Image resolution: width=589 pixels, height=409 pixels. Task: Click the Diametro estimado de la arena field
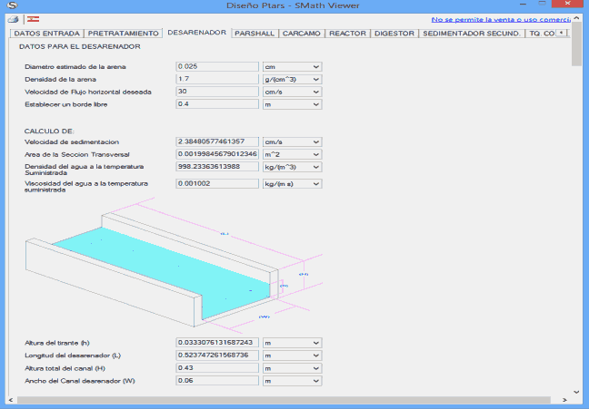click(x=216, y=66)
